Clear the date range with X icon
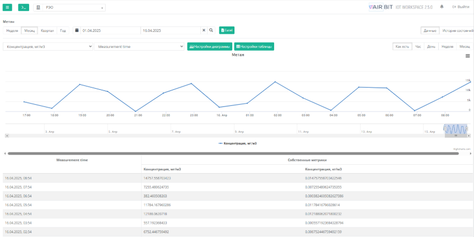 coord(204,30)
